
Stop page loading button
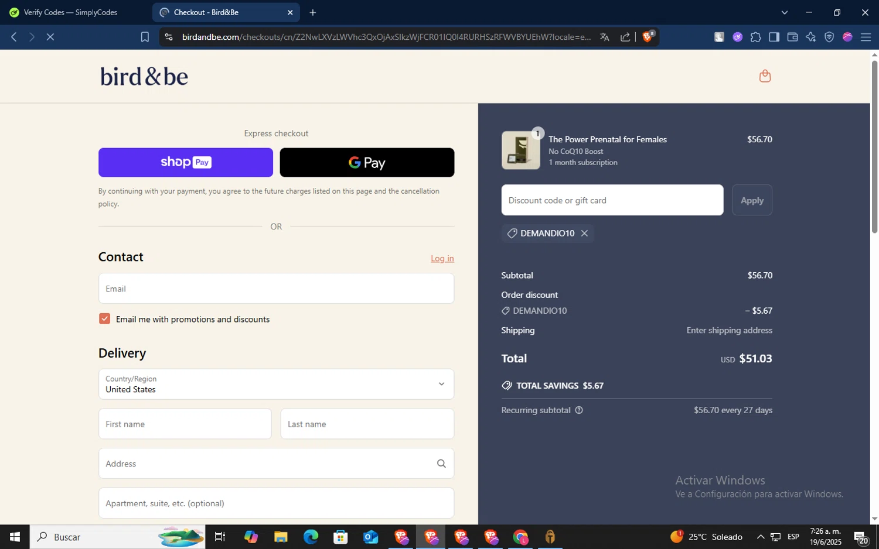tap(50, 37)
